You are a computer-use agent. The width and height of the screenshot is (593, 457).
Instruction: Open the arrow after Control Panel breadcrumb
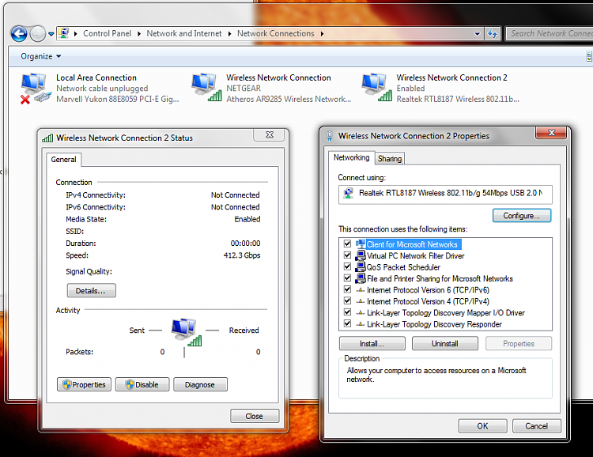click(x=139, y=34)
